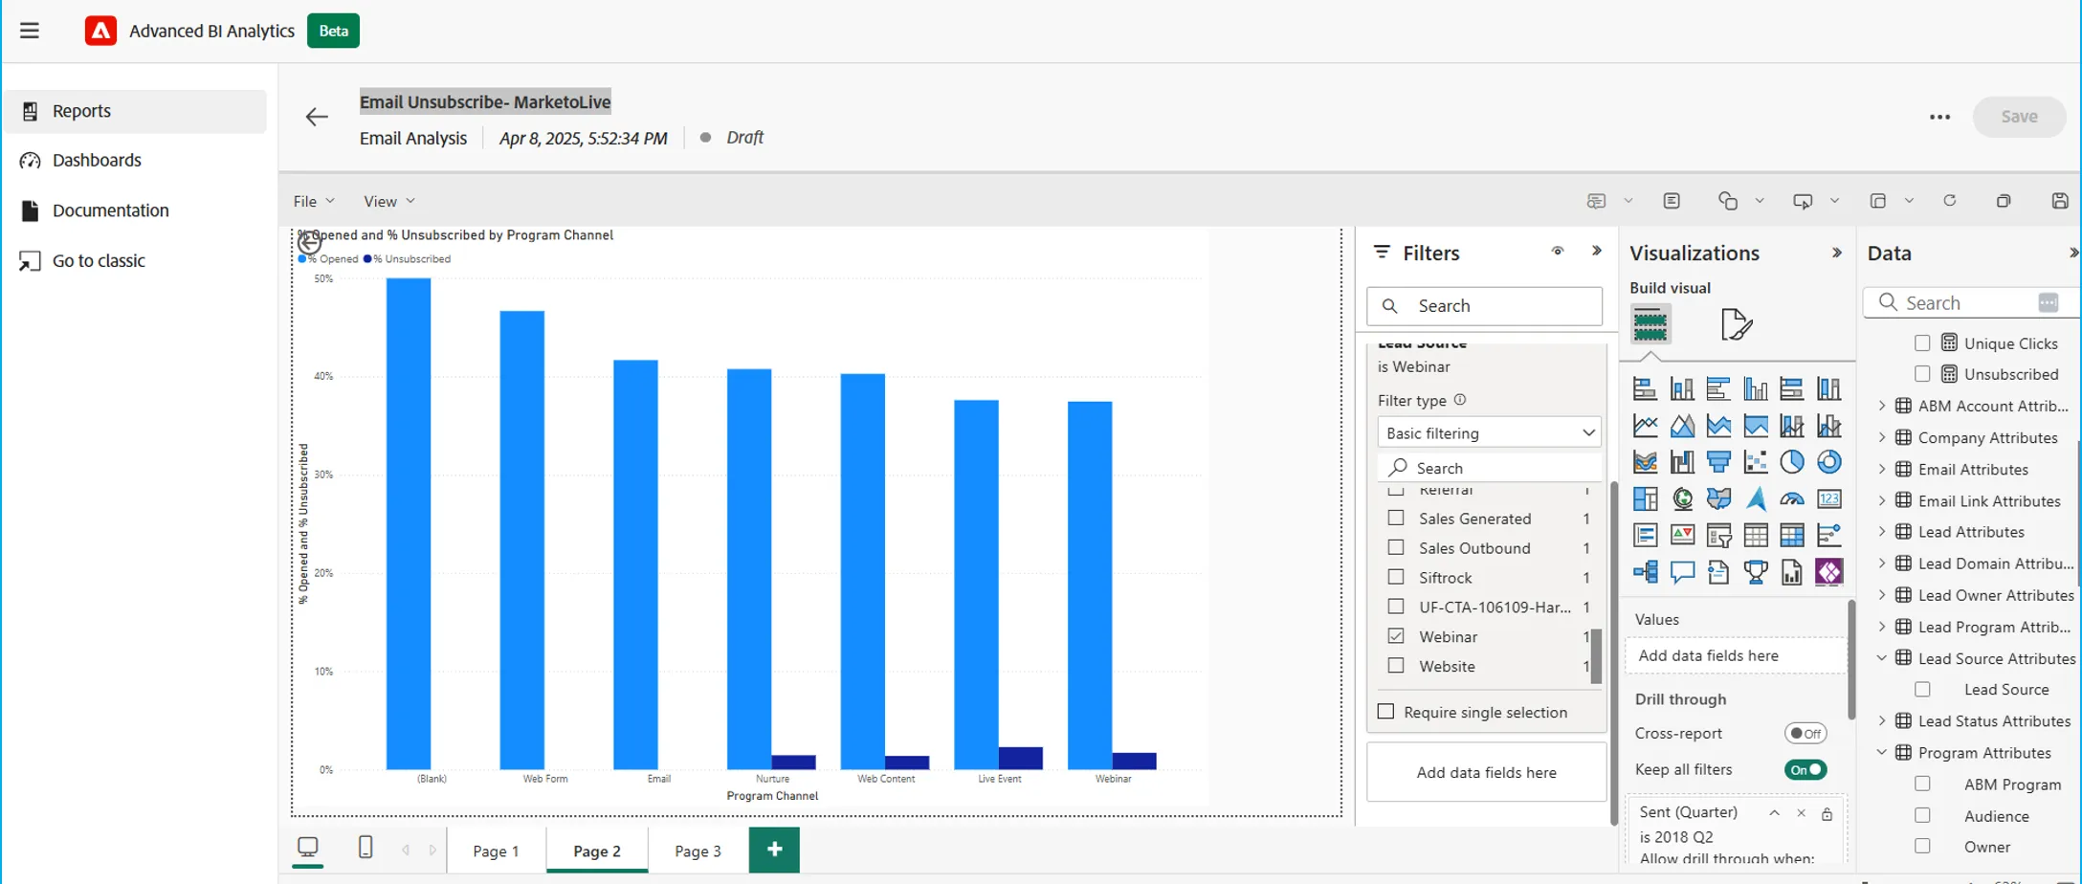Select the Format visual brush icon
This screenshot has height=884, width=2082.
pos(1736,325)
